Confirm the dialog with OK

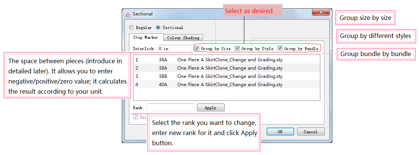(280, 132)
